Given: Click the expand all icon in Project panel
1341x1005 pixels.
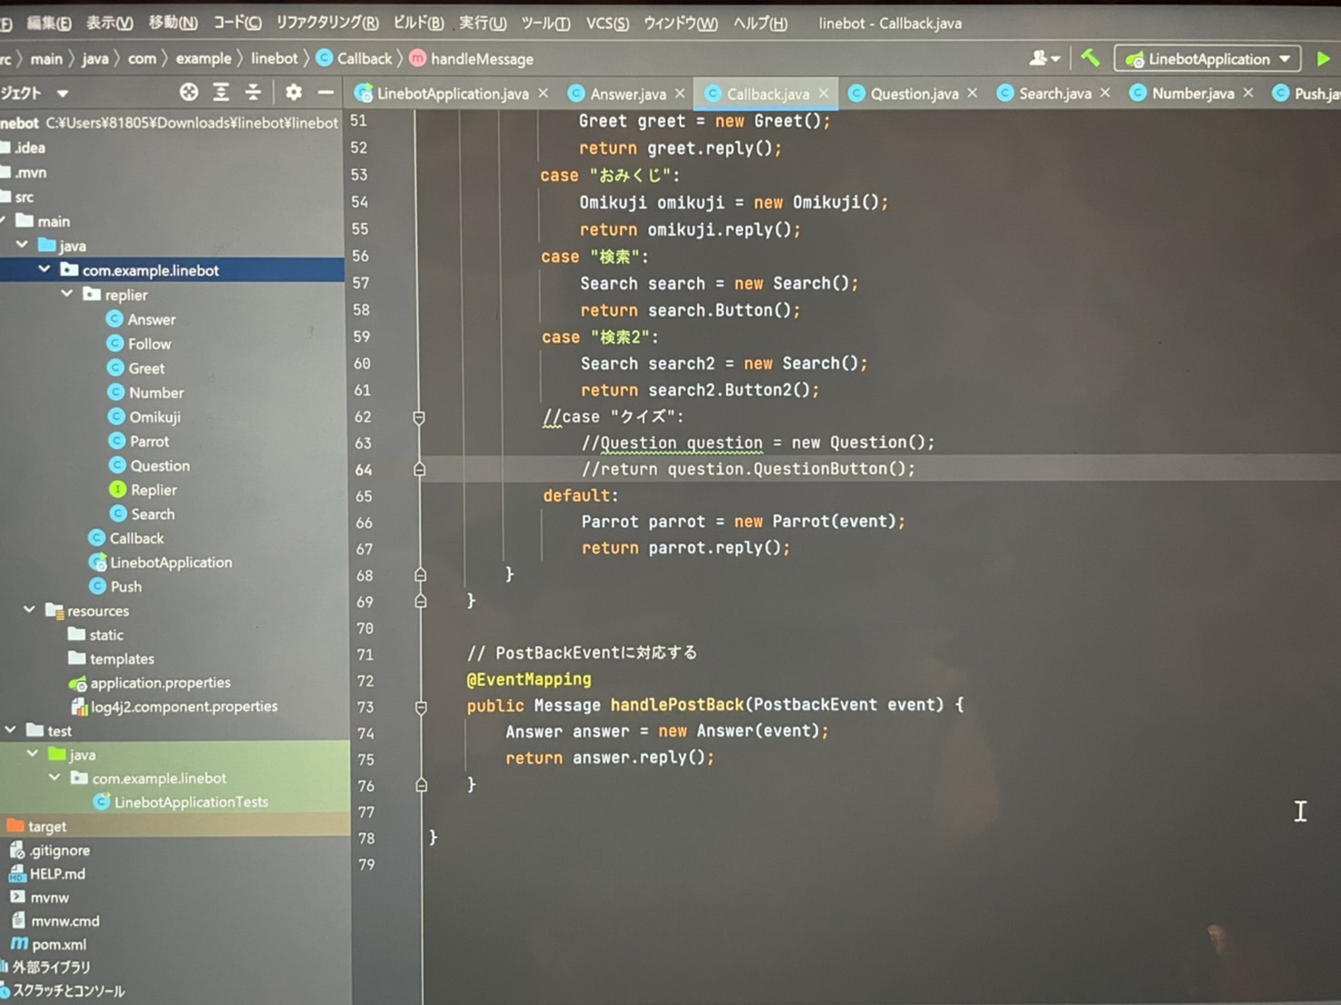Looking at the screenshot, I should 221,93.
